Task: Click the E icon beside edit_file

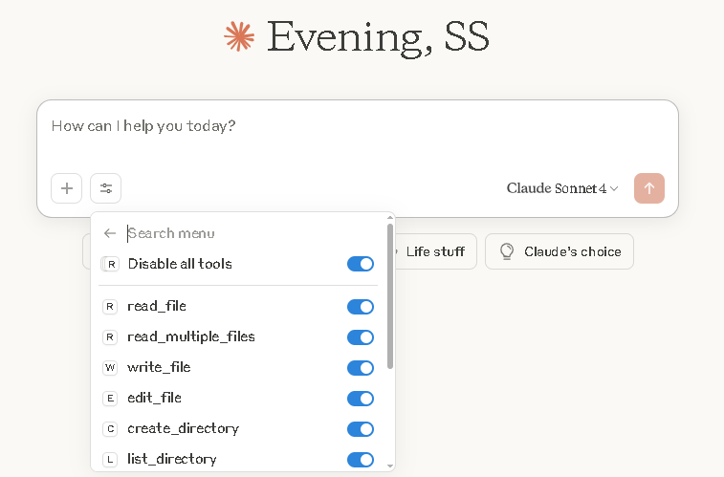Action: [110, 399]
